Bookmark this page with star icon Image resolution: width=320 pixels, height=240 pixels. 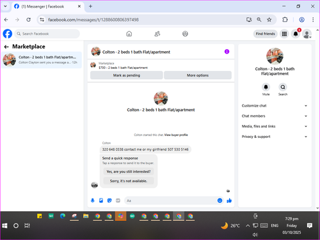(x=269, y=20)
